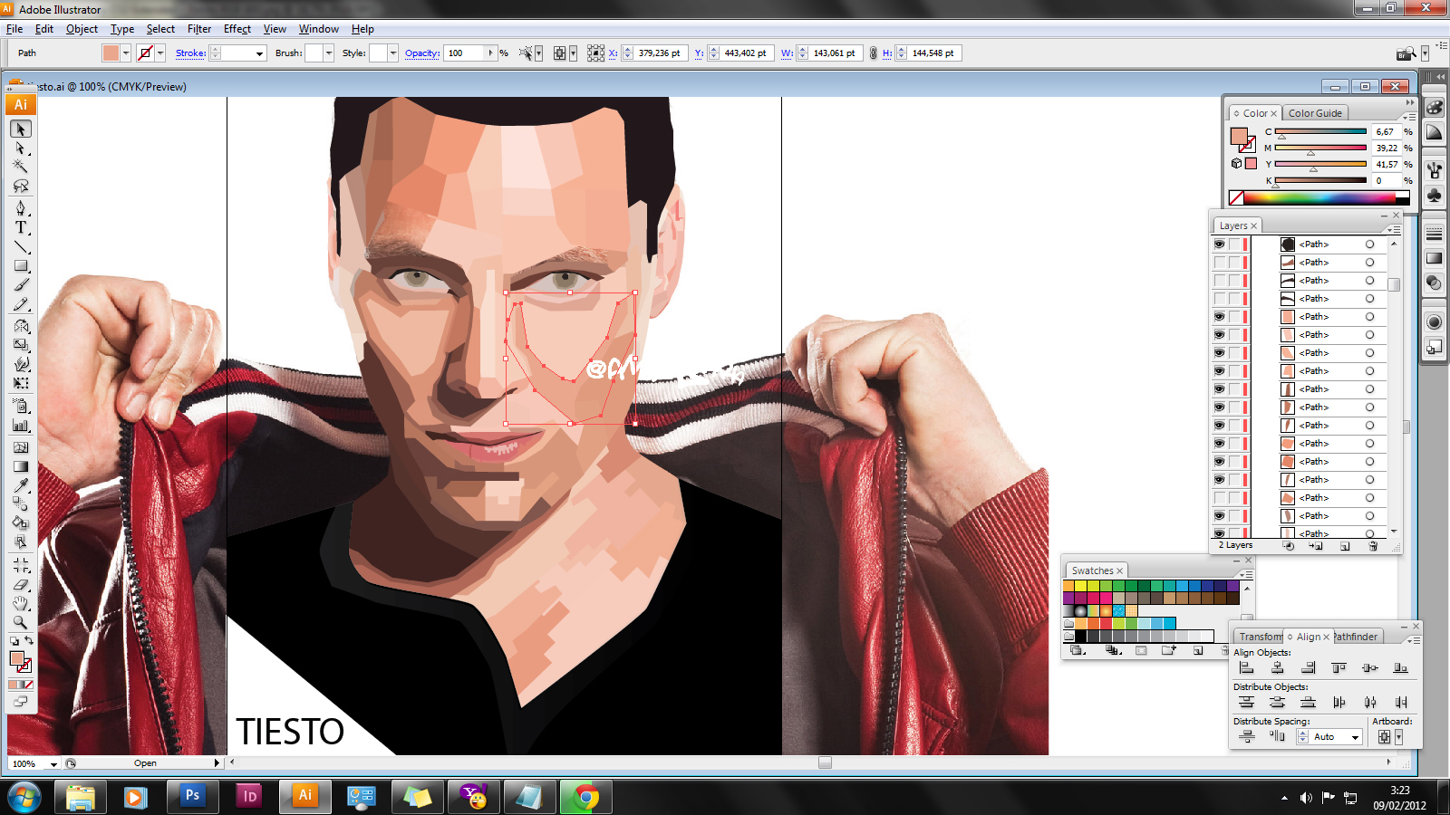Image resolution: width=1450 pixels, height=815 pixels.
Task: Toggle Constrain Width and Height Proportions link
Action: [874, 53]
